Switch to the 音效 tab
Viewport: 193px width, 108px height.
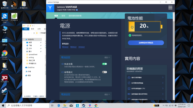click(63, 16)
